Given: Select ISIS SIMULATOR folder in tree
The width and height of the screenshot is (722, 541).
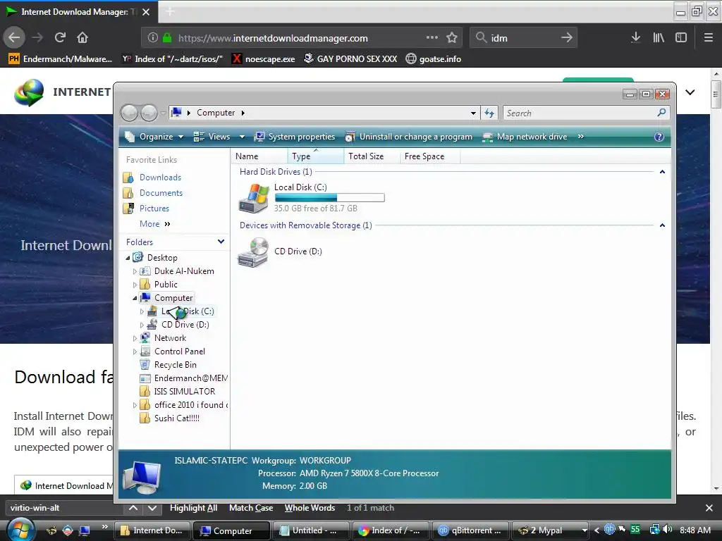Looking at the screenshot, I should [x=184, y=392].
